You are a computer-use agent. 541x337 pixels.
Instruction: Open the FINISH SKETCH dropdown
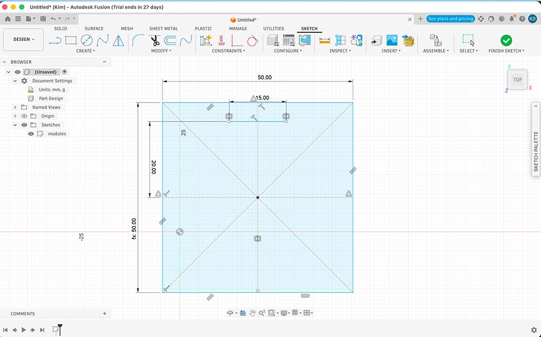[x=506, y=51]
